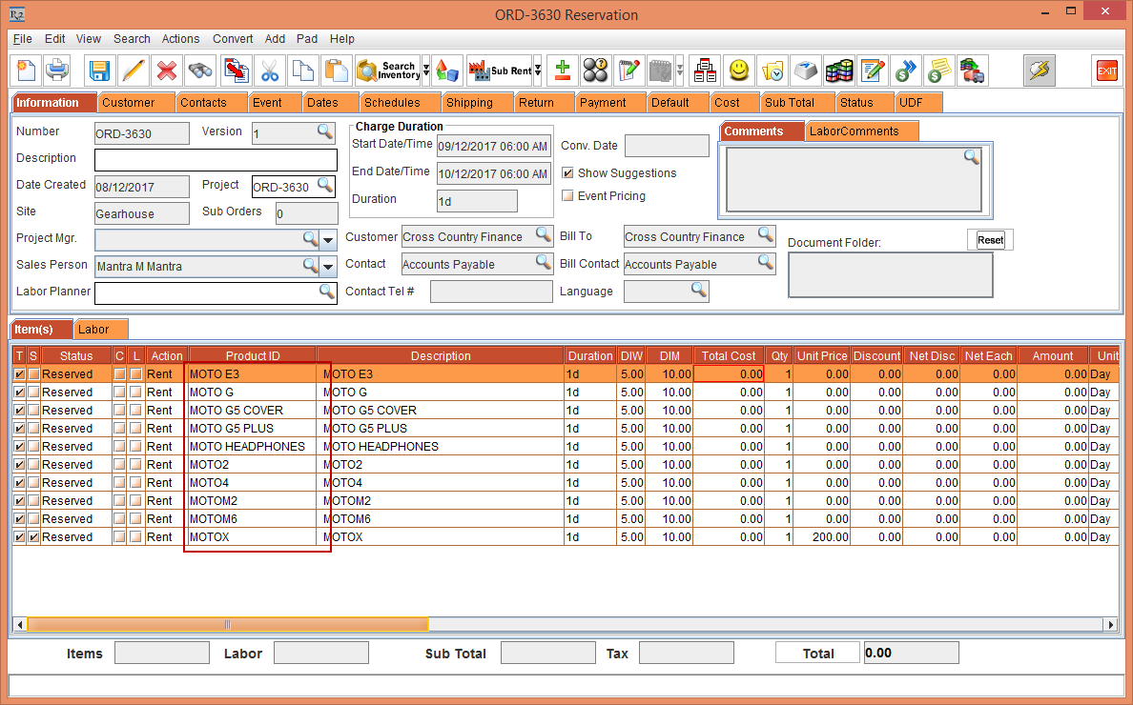The height and width of the screenshot is (705, 1133).
Task: Open the Search Inventory dropdown arrow
Action: 426,70
